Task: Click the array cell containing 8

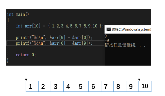Action: coord(120,86)
